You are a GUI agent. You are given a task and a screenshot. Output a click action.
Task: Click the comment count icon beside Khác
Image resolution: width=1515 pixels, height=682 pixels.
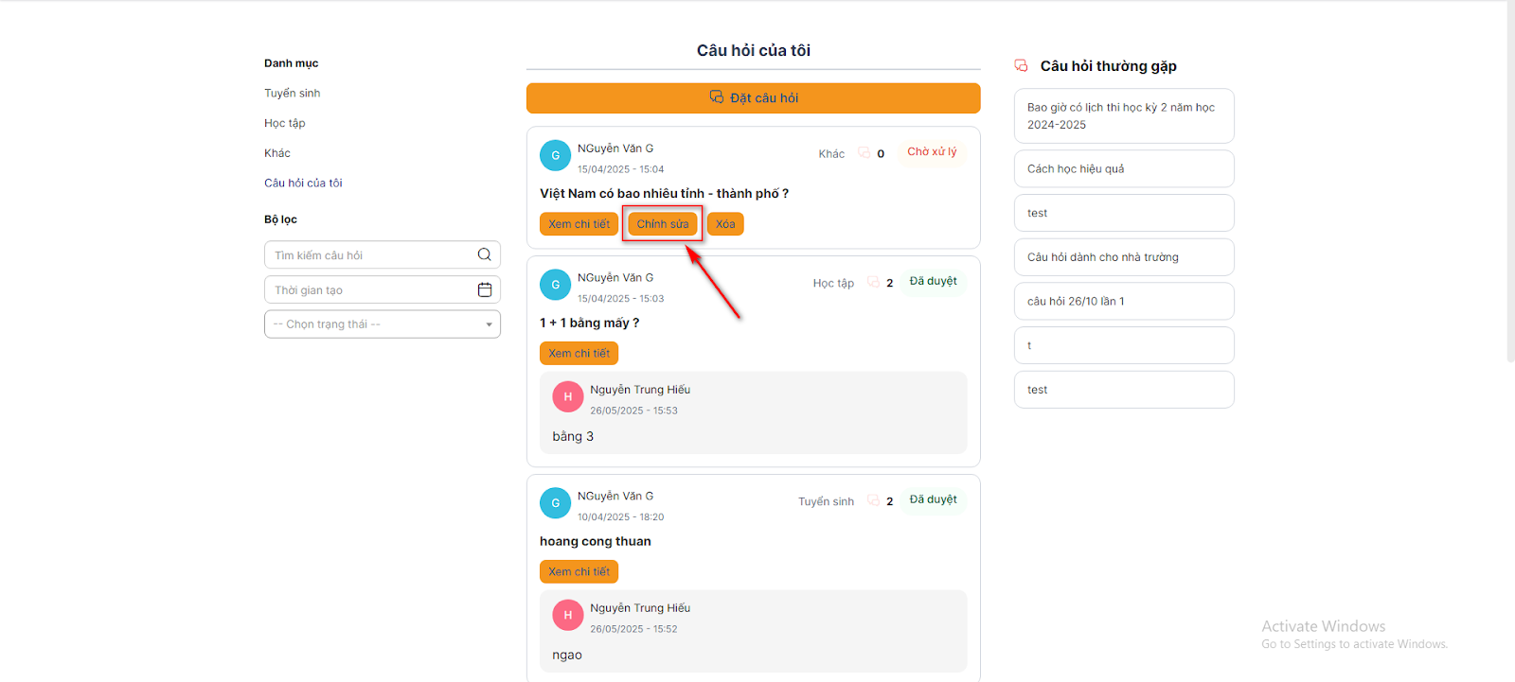point(864,152)
